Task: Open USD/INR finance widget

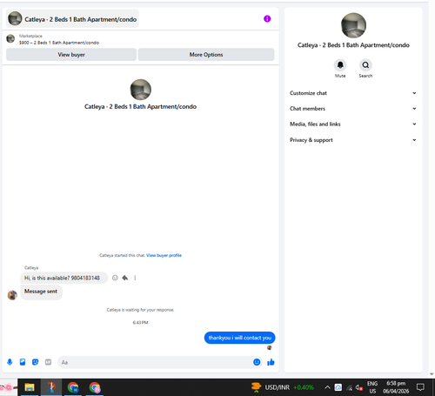Action: point(283,387)
